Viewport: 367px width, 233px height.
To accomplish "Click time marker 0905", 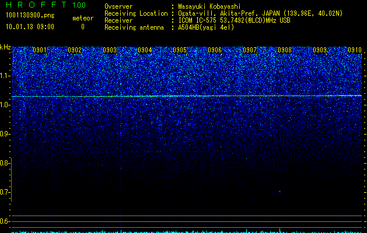I will pyautogui.click(x=180, y=50).
